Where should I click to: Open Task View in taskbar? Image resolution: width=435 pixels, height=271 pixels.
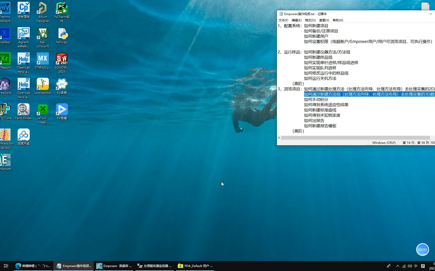tap(6, 266)
